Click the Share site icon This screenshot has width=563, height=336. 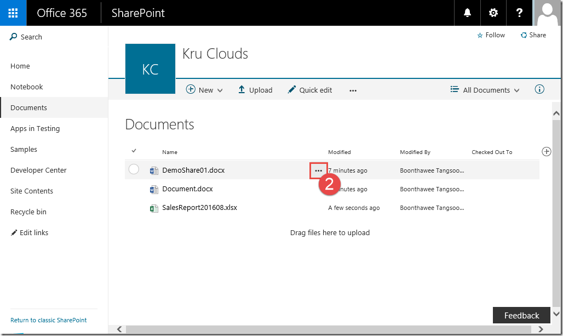[524, 35]
